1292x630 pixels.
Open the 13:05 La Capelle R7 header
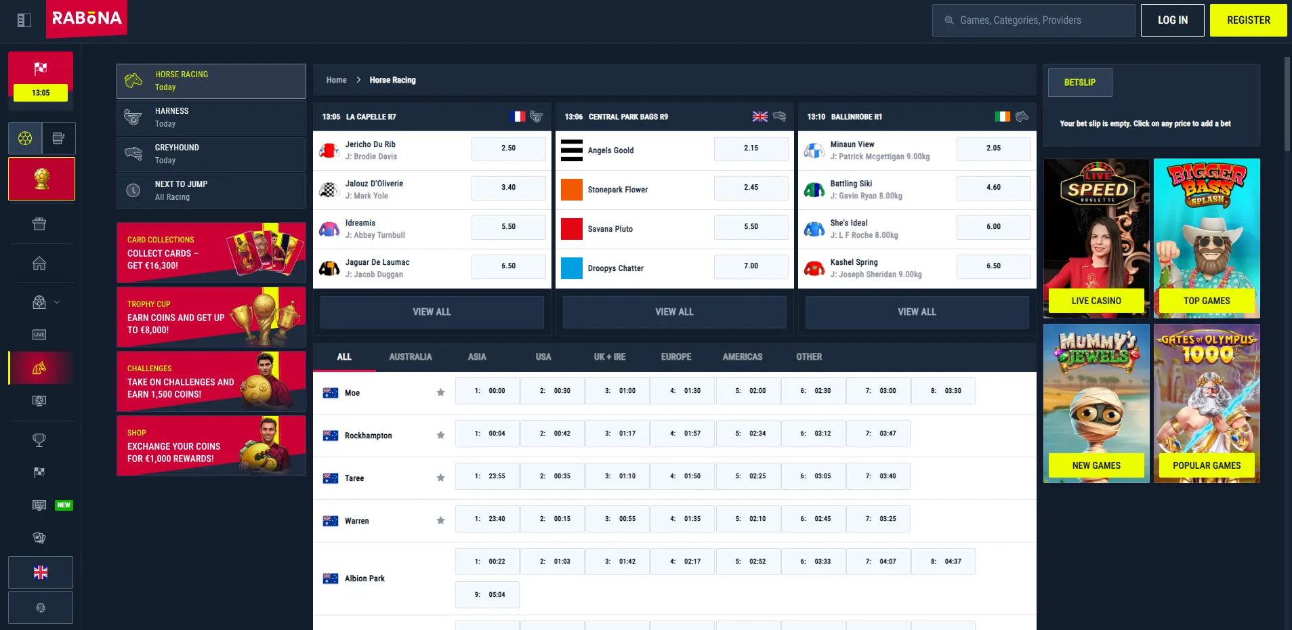[x=432, y=117]
